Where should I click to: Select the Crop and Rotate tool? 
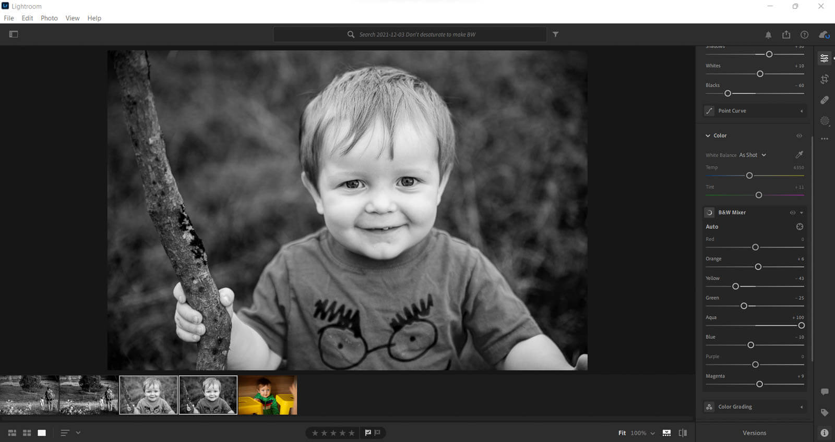point(824,79)
